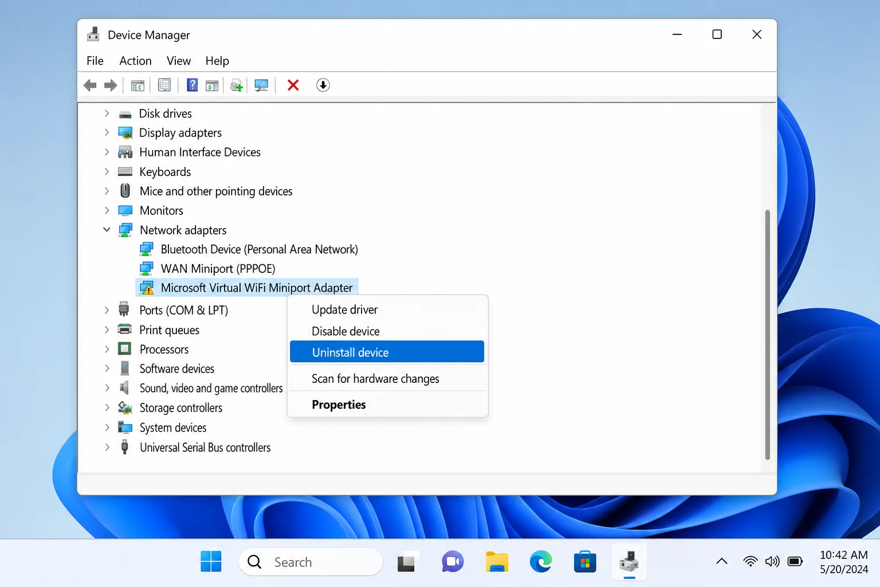Click the volume speaker tray icon
Screen dimensions: 880x587
tap(772, 562)
